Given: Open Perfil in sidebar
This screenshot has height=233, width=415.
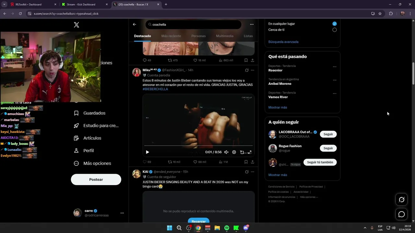Looking at the screenshot, I should point(84,150).
